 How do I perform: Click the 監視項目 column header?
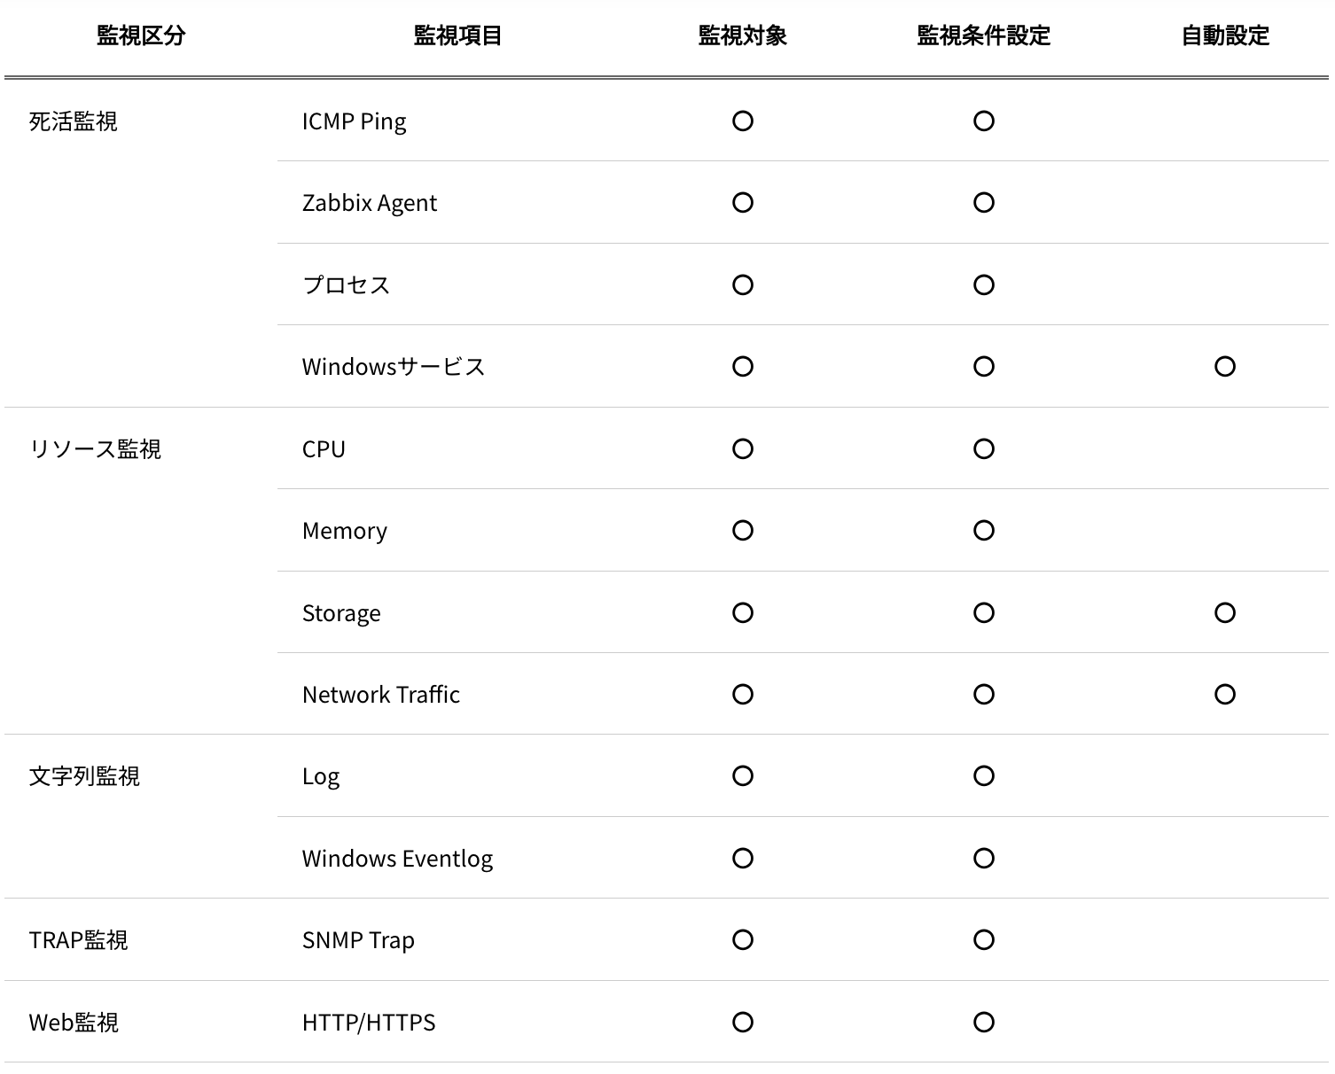pyautogui.click(x=458, y=35)
